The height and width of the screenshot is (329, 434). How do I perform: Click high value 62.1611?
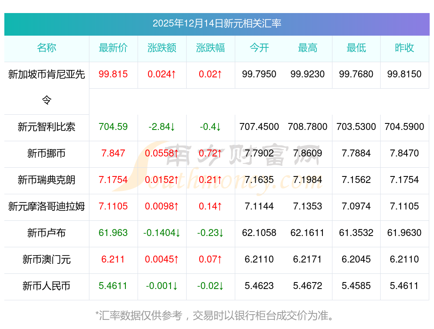pyautogui.click(x=308, y=233)
